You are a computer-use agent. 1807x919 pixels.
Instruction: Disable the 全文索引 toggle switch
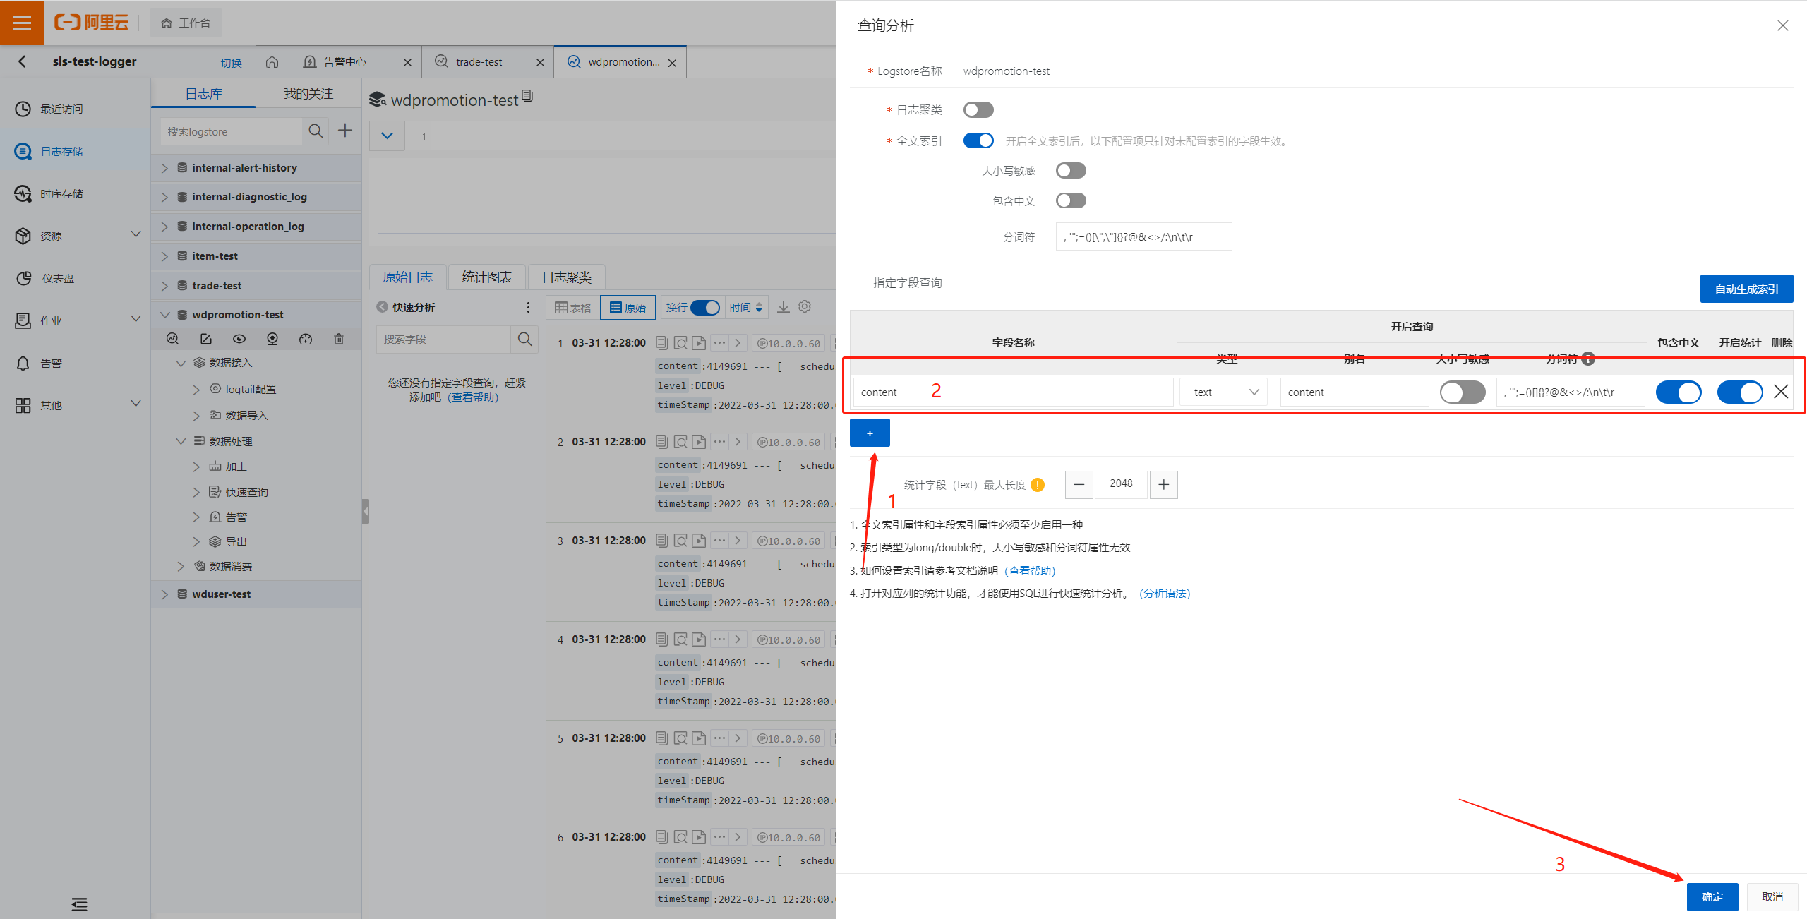(978, 140)
